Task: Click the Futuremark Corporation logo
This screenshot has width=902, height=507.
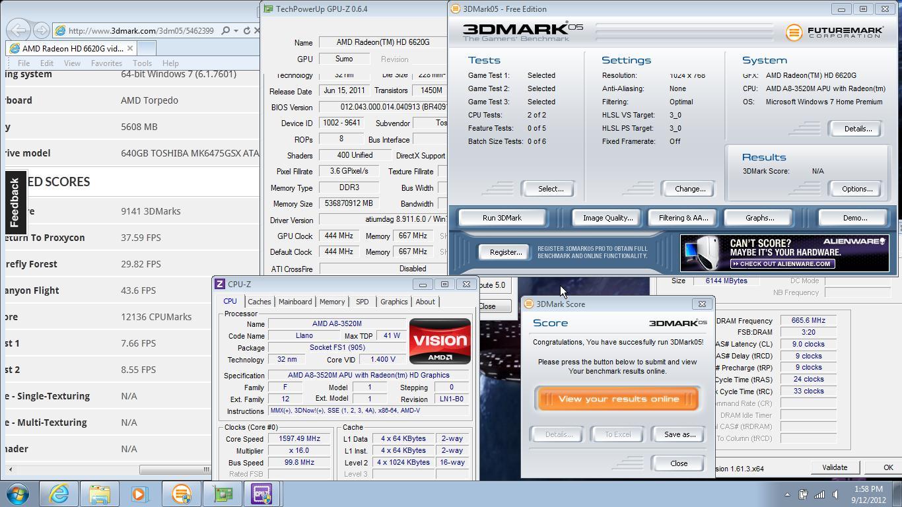Action: (834, 32)
